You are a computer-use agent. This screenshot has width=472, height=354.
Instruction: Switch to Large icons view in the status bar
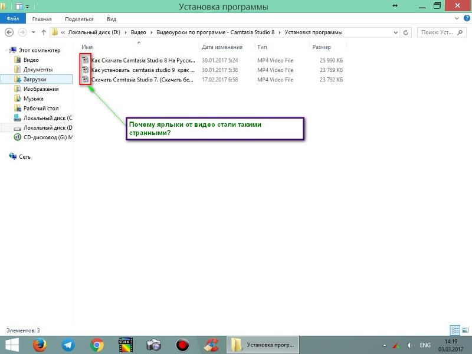point(465,330)
